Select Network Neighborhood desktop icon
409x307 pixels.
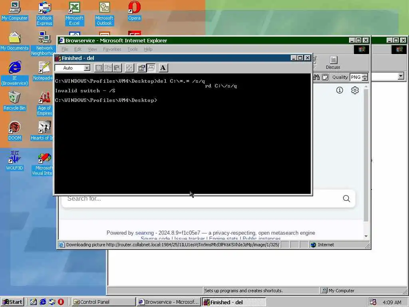tap(44, 44)
